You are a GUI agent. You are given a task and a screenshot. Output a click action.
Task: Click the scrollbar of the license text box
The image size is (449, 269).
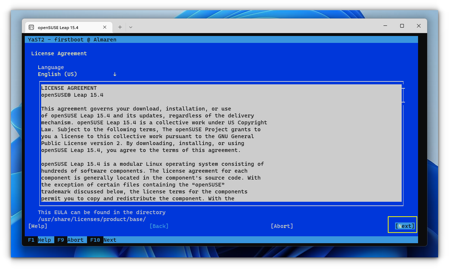[x=403, y=95]
